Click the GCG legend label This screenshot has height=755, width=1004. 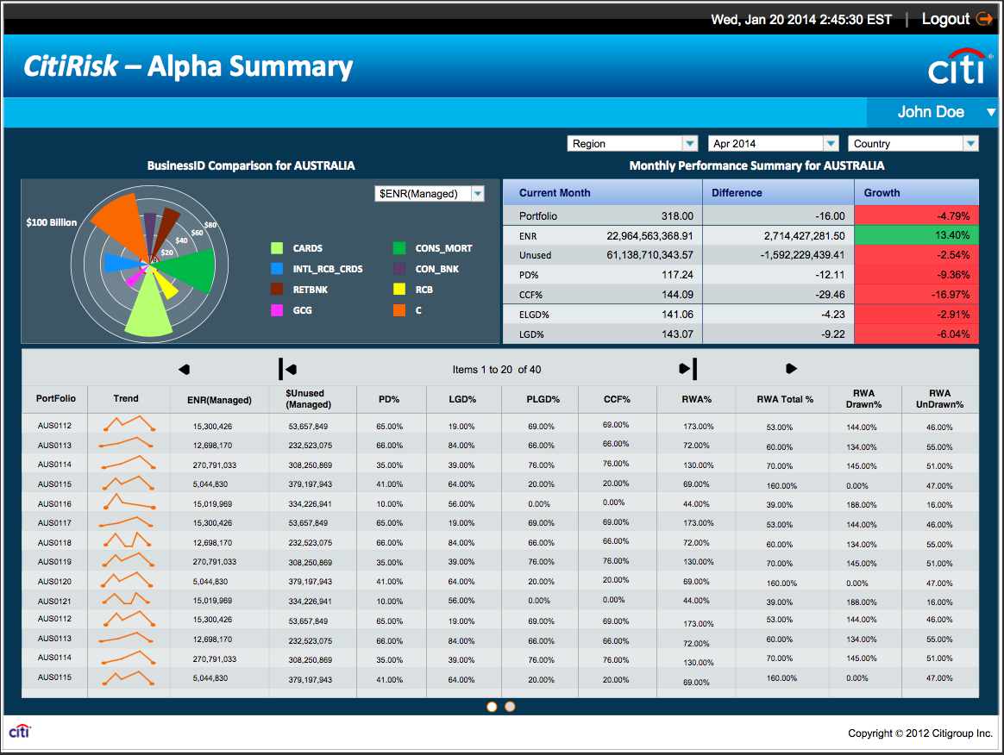302,310
